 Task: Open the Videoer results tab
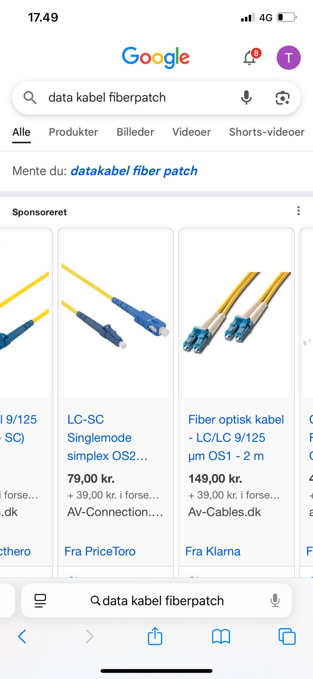(191, 132)
